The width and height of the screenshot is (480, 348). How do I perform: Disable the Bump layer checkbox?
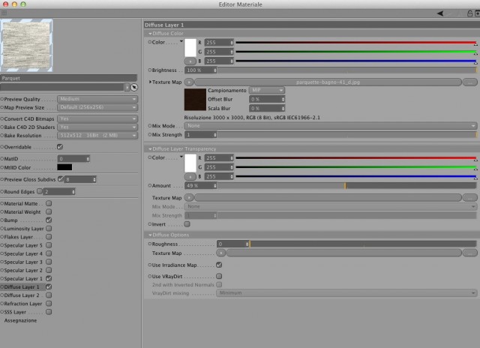[49, 220]
